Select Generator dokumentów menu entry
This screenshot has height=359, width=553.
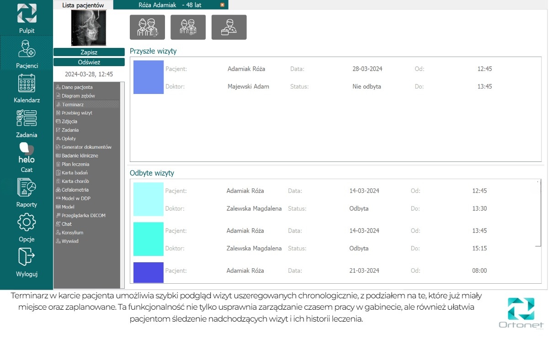(86, 147)
